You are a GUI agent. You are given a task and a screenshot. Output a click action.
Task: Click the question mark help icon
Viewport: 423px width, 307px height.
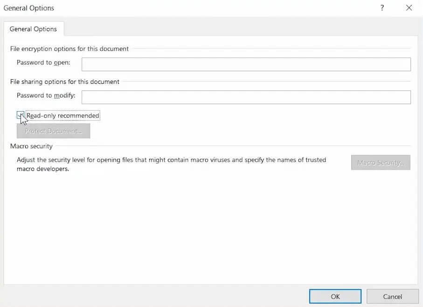(x=382, y=8)
